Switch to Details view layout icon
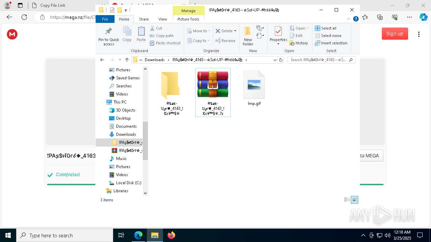This screenshot has width=431, height=242. coord(347,200)
